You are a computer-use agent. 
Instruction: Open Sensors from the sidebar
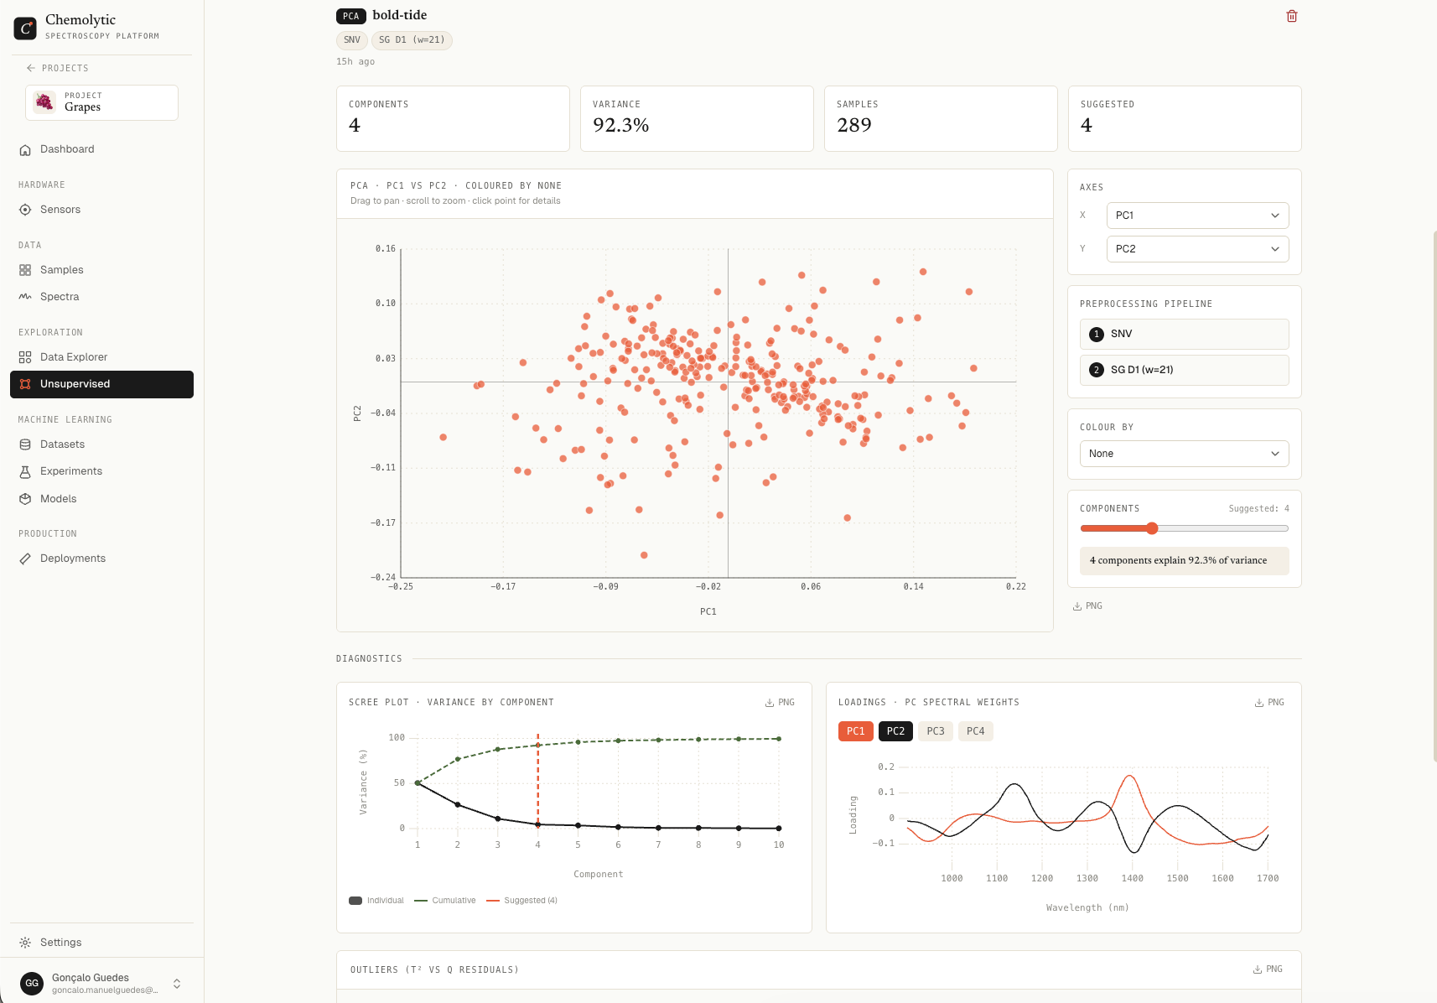[x=101, y=210]
